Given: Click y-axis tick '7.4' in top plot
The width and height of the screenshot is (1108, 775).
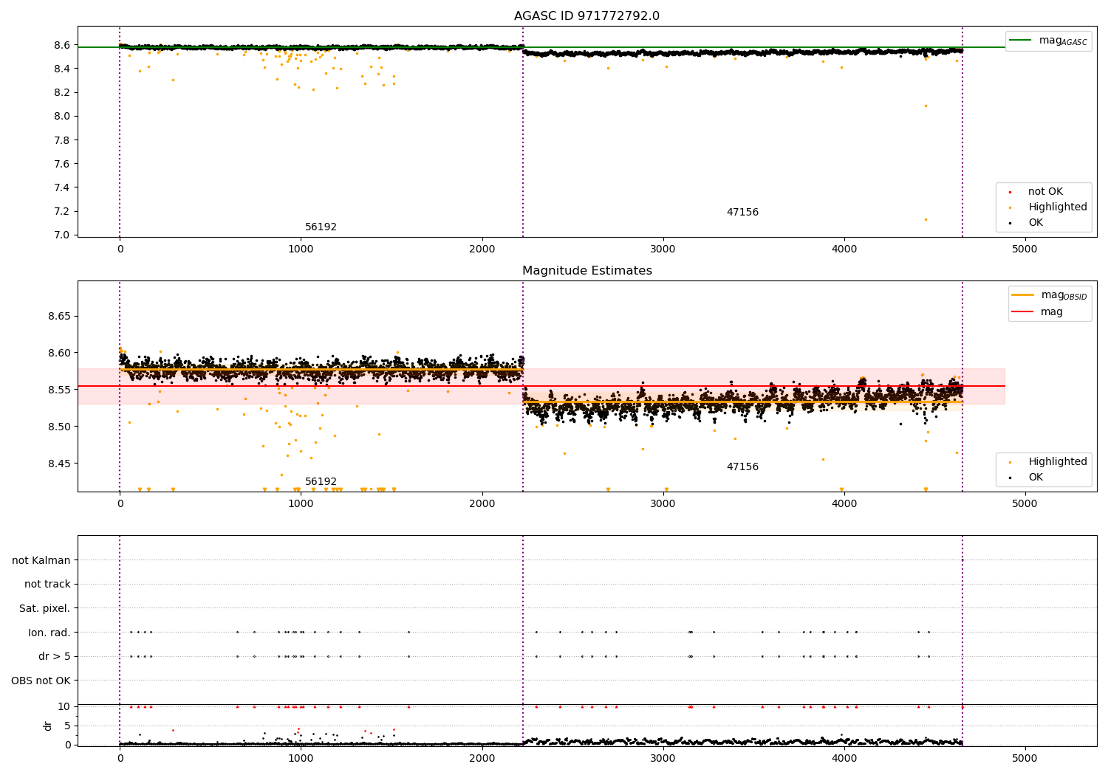Looking at the screenshot, I should [x=62, y=187].
